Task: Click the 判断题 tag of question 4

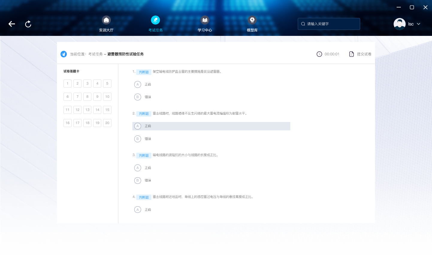Action: [144, 197]
